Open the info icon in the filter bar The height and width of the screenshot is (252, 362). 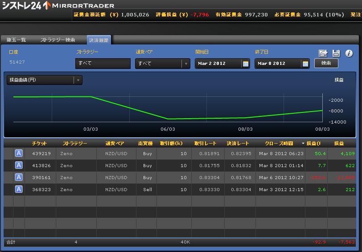coord(349,53)
